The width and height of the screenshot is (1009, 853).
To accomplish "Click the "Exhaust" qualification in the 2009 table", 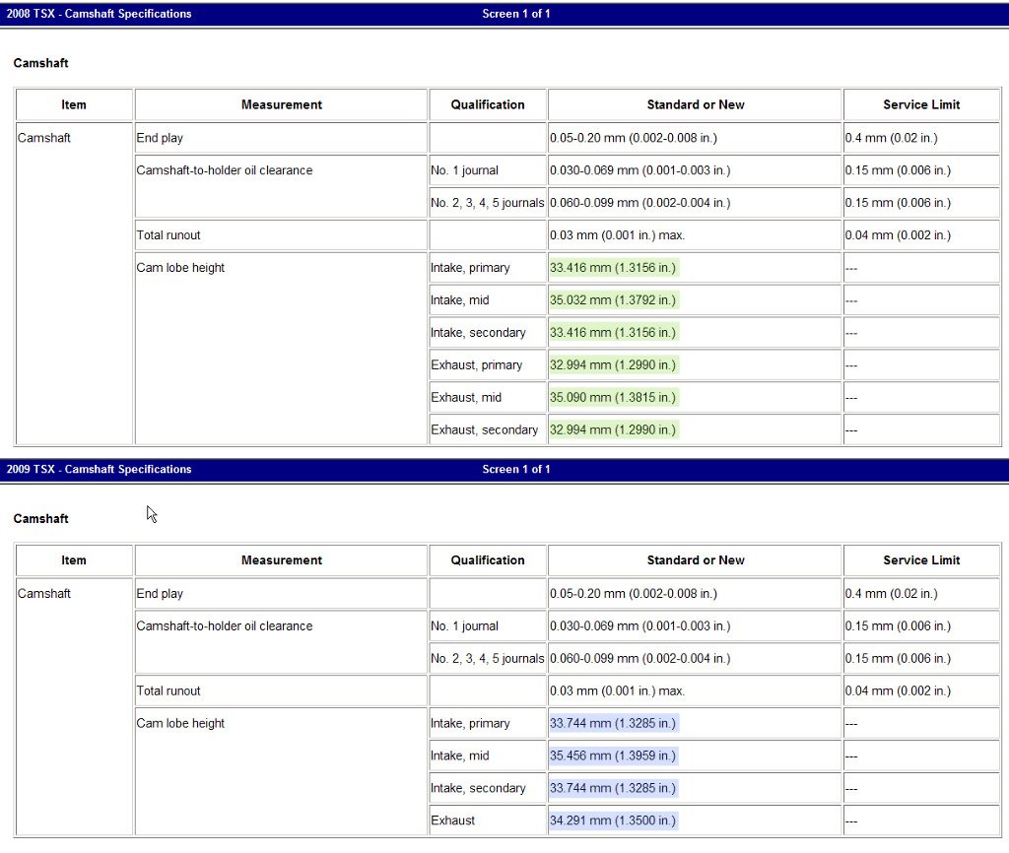I will tap(453, 820).
